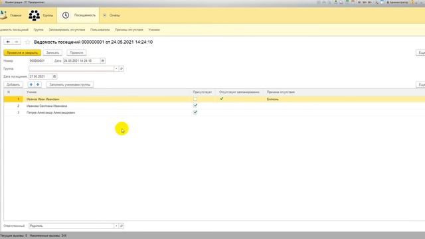The height and width of the screenshot is (239, 425).
Task: Toggle Отсутствует запланировано for Иванов Иван
Action: [x=221, y=99]
